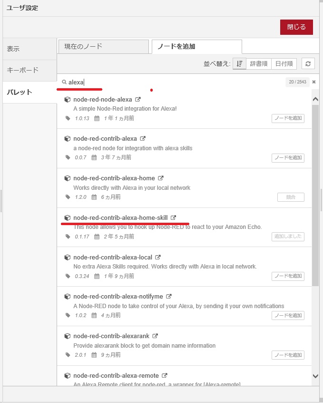Switch to the 現在のノード tab
This screenshot has width=323, height=403.
(104, 47)
